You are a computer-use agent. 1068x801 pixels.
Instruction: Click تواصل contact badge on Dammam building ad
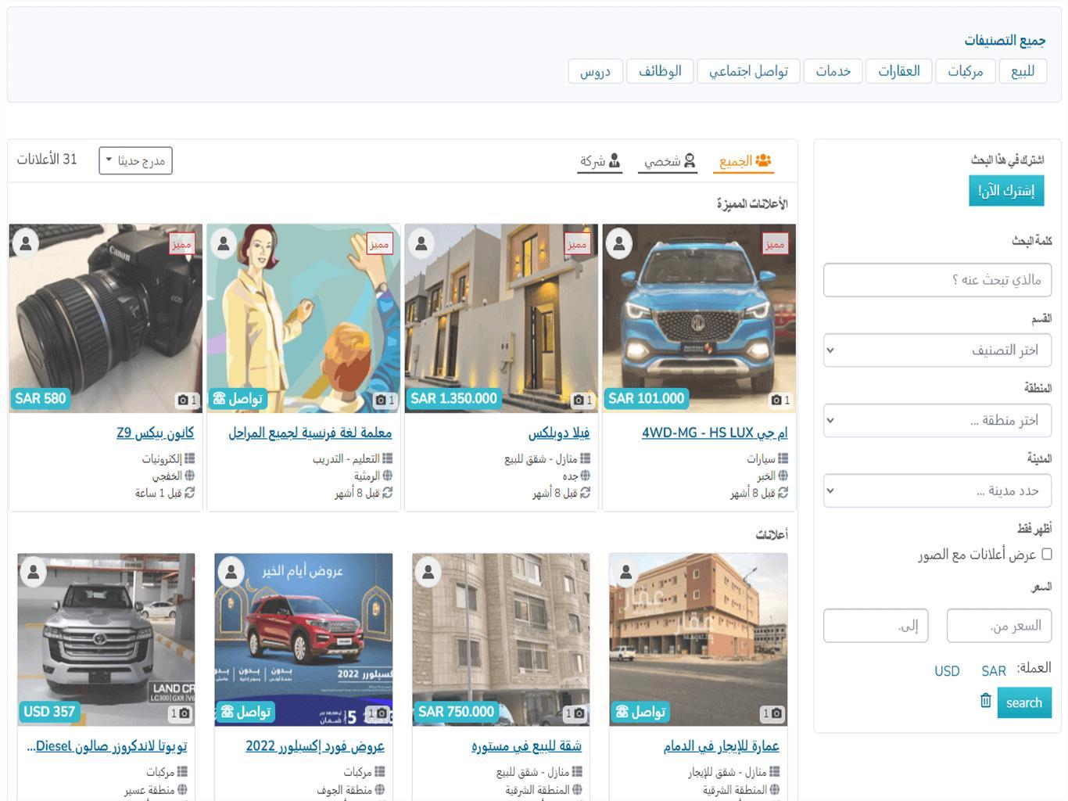tap(640, 712)
